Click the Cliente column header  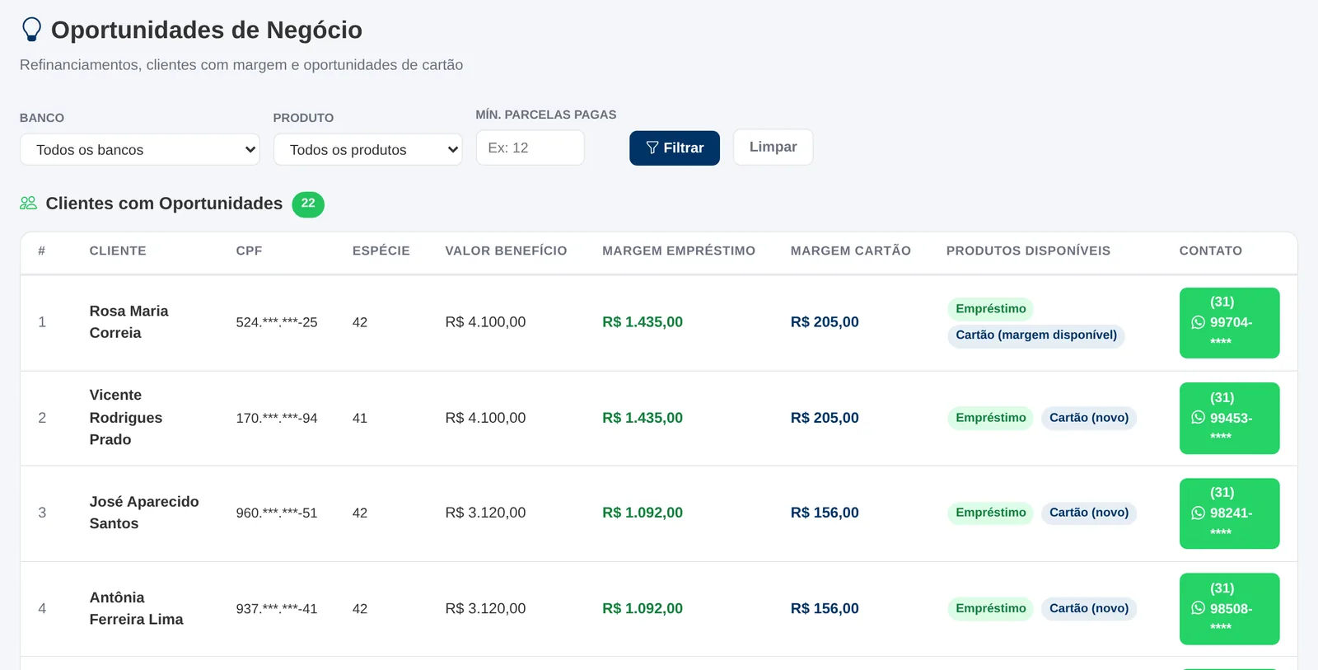coord(118,251)
